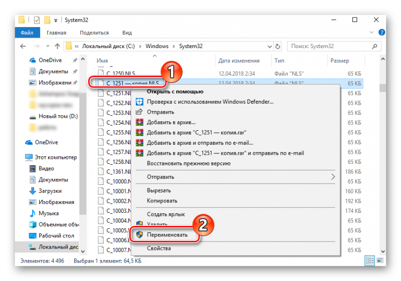Open the Музыка folder
401x281 pixels.
coord(49,213)
